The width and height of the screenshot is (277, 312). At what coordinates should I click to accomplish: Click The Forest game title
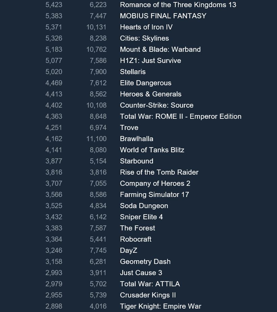click(x=137, y=228)
